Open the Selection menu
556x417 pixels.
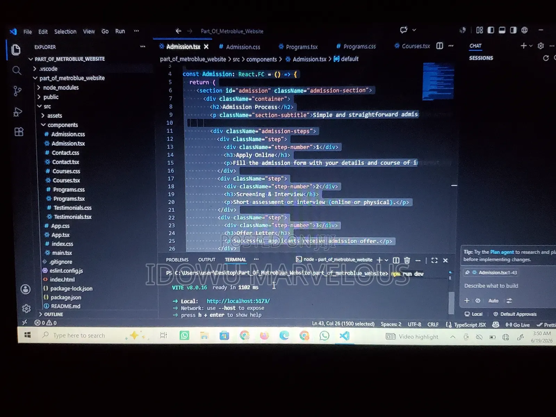[x=65, y=32]
